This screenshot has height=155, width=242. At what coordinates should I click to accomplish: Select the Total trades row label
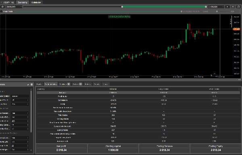(x=63, y=115)
